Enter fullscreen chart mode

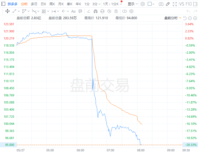click(175, 4)
